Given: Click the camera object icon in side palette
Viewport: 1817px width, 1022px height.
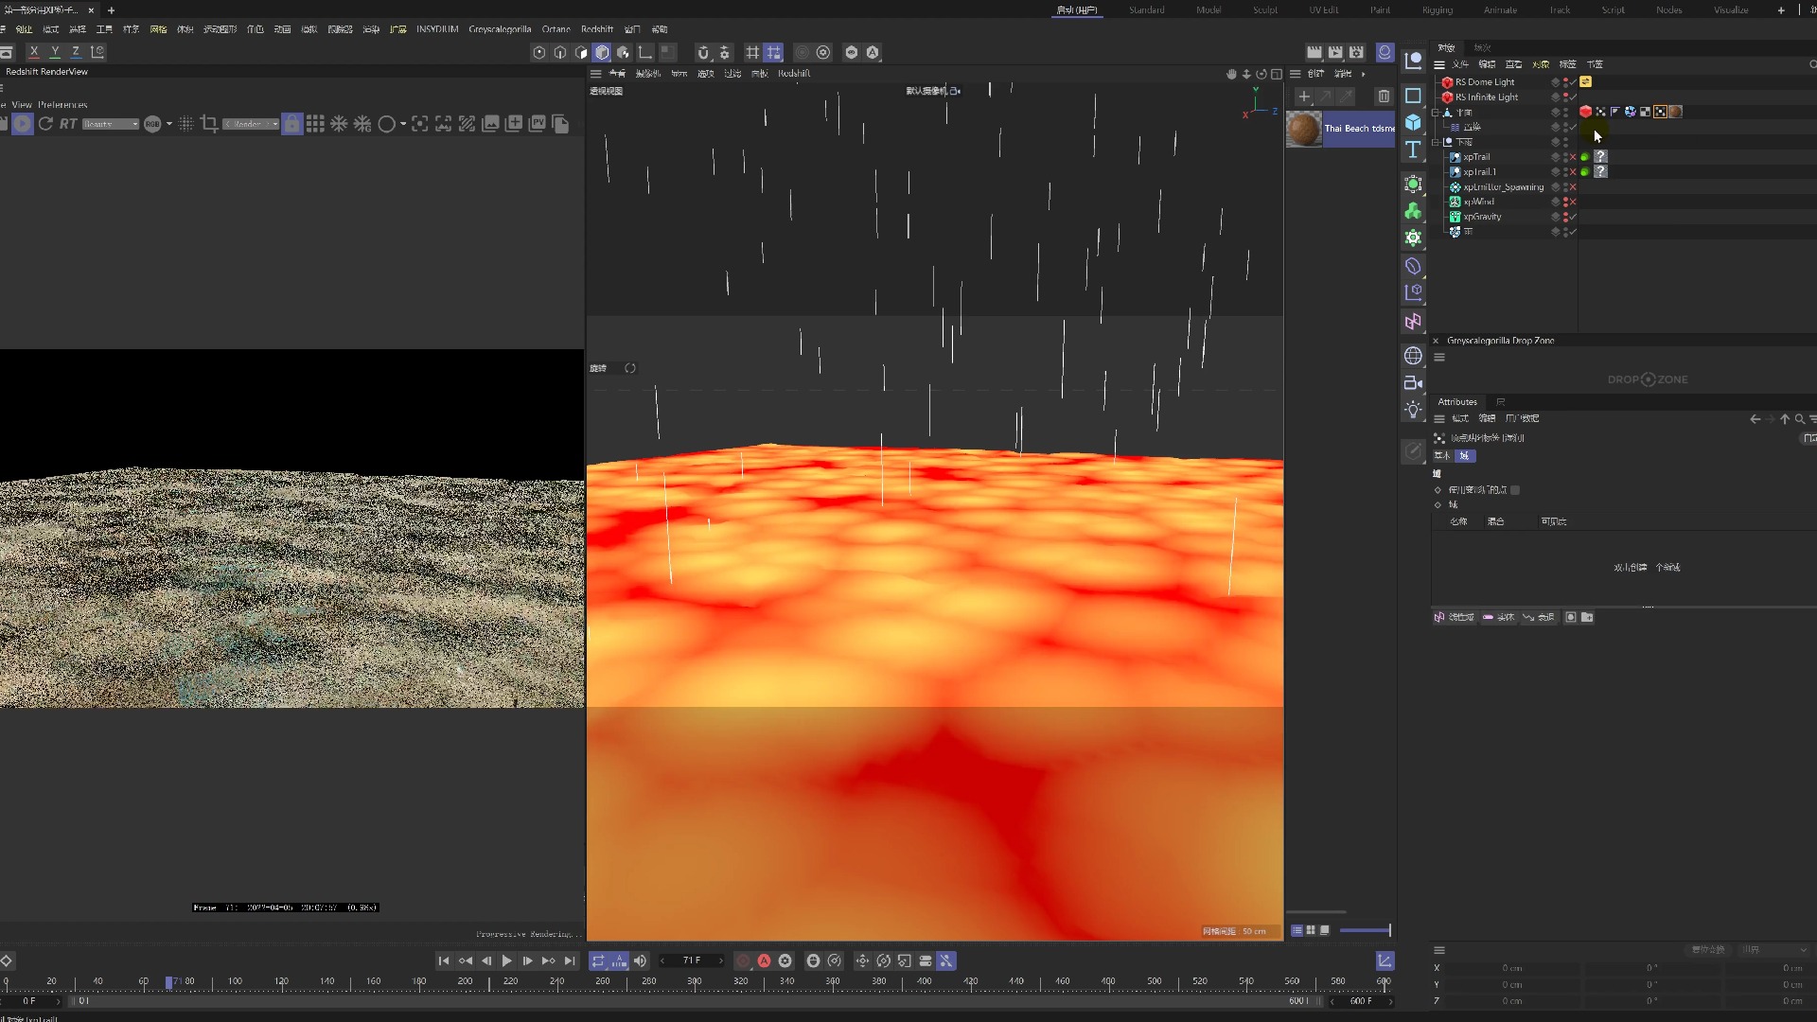Looking at the screenshot, I should pyautogui.click(x=1413, y=382).
